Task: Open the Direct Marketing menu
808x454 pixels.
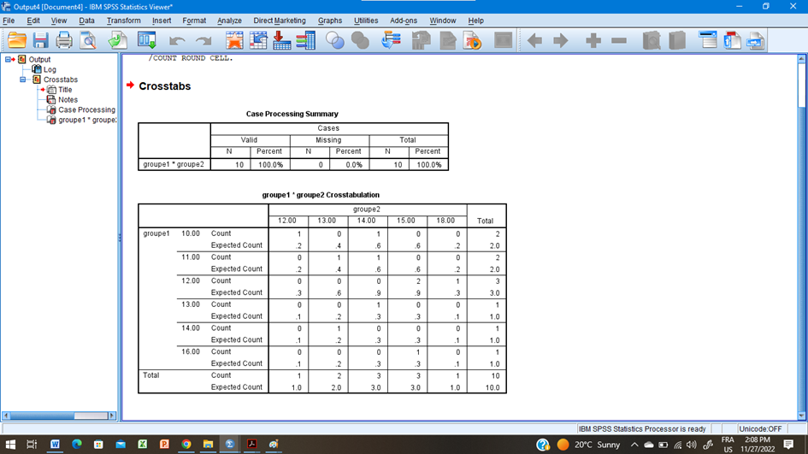Action: [279, 21]
